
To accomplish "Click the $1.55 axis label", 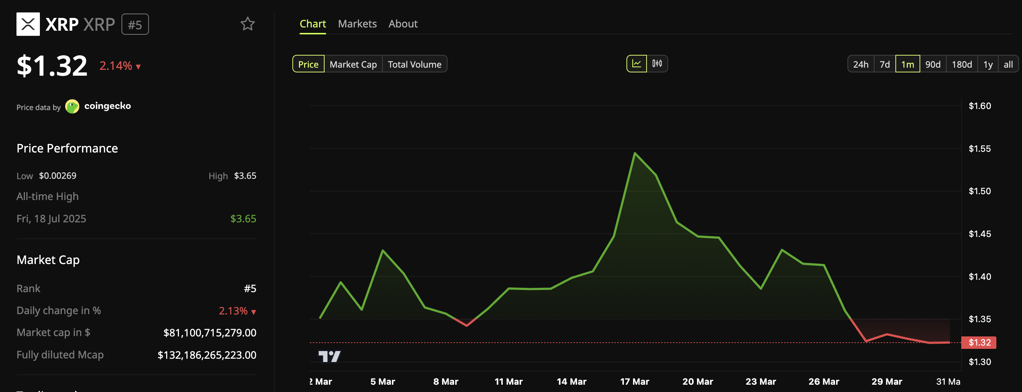I will click(980, 148).
